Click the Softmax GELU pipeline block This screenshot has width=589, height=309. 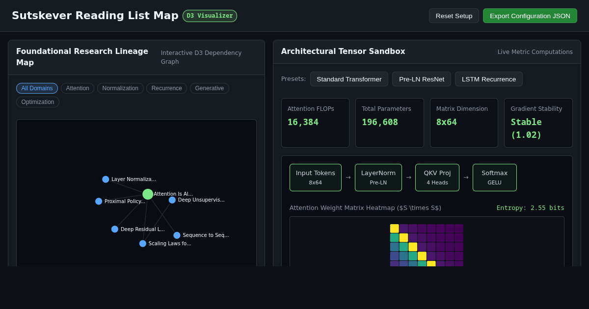pyautogui.click(x=495, y=178)
